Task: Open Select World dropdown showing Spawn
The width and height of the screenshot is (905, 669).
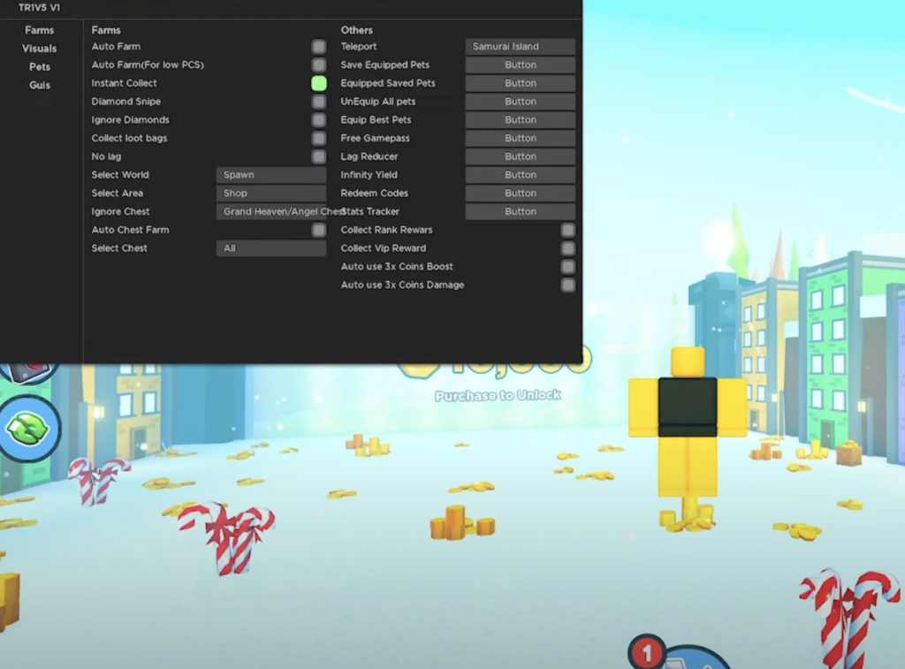Action: click(x=271, y=175)
